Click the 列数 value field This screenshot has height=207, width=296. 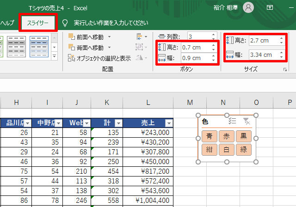199,37
